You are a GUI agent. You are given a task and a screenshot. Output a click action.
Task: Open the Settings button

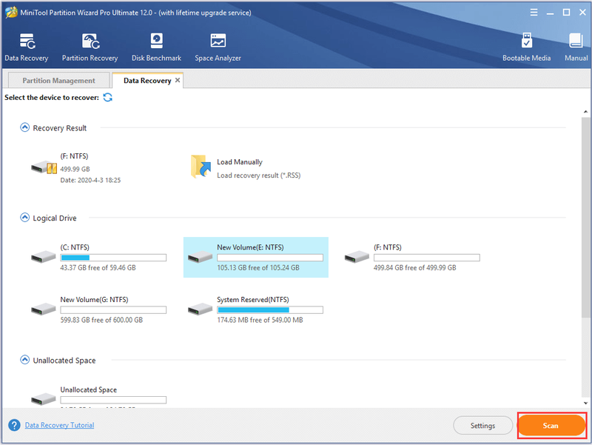point(482,425)
